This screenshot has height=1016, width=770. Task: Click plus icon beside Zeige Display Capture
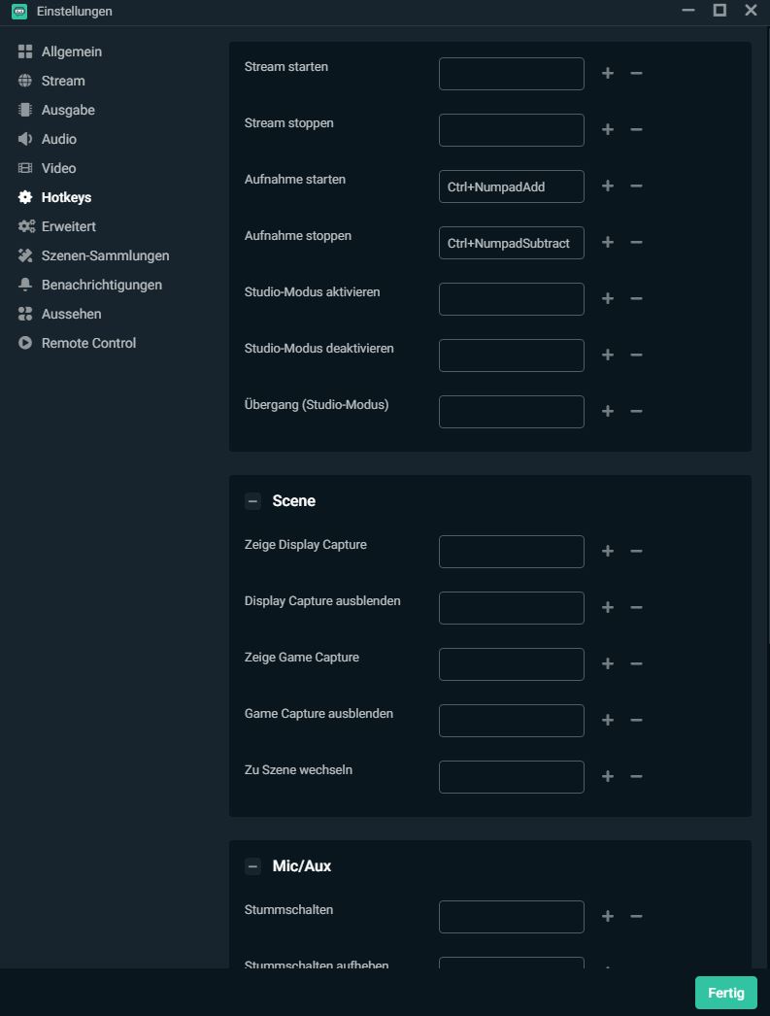[x=608, y=551]
